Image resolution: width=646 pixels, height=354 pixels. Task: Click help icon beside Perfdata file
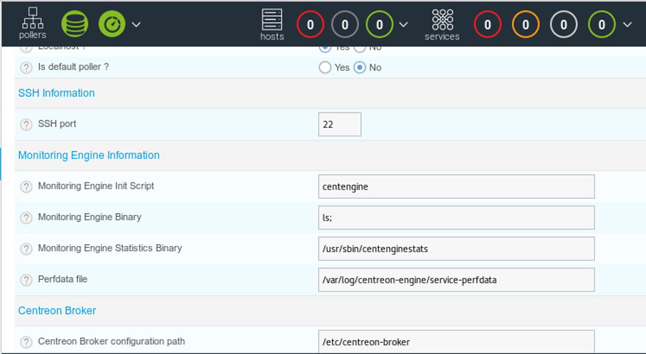point(27,280)
